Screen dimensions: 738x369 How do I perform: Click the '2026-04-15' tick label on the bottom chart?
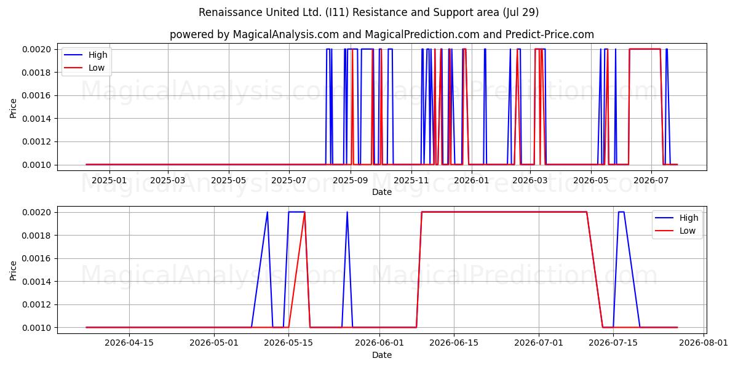pos(129,343)
